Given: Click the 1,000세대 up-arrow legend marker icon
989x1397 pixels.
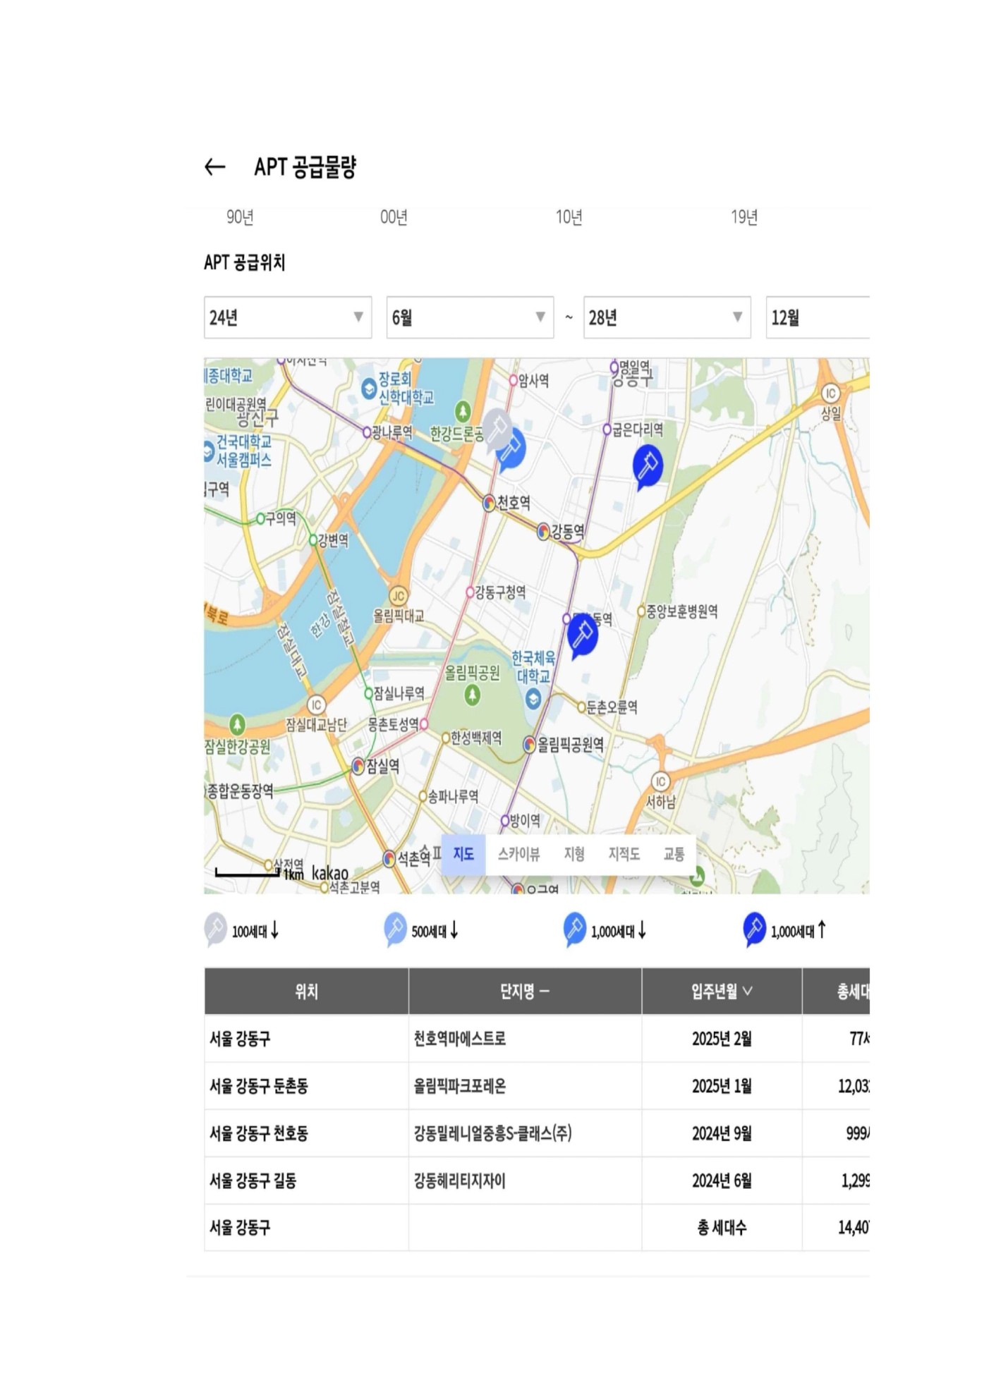Looking at the screenshot, I should pyautogui.click(x=755, y=929).
